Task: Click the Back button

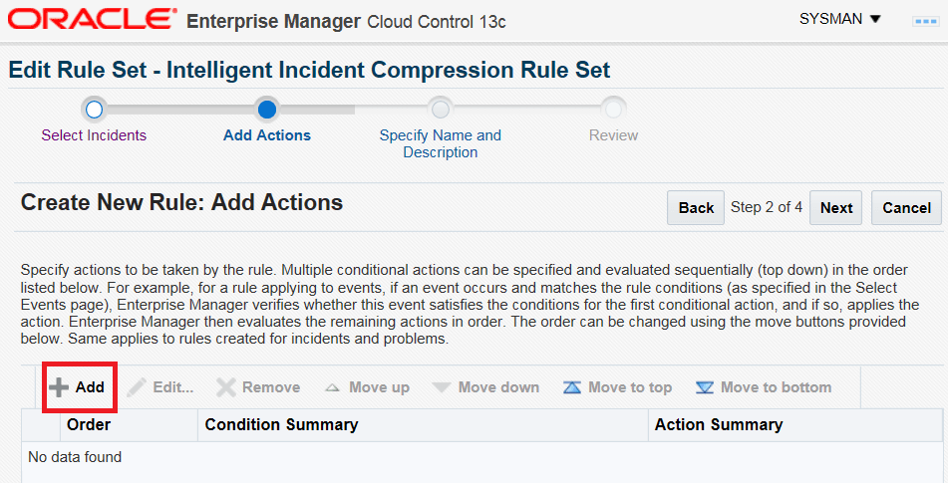Action: [x=696, y=208]
